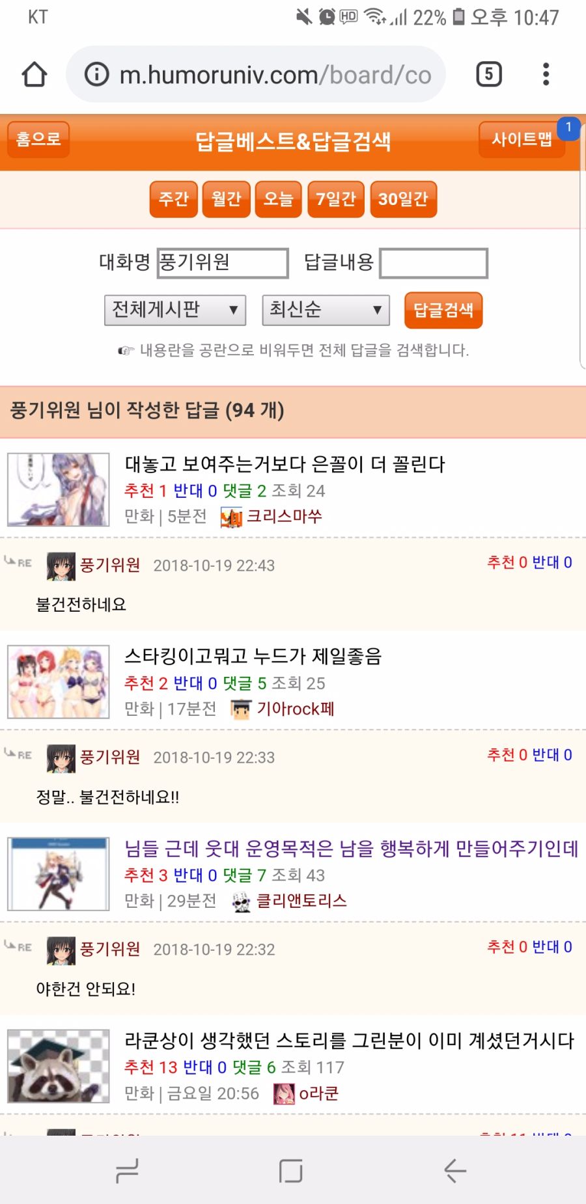Open the raccoon thumbnail post

59,1066
